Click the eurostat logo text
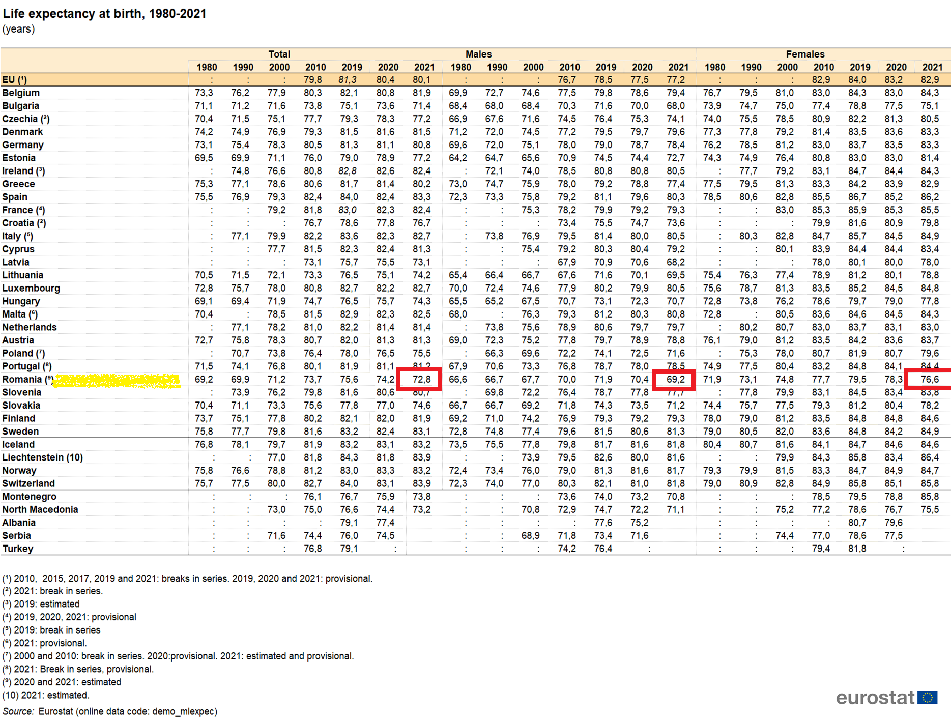The image size is (951, 718). pos(875,697)
